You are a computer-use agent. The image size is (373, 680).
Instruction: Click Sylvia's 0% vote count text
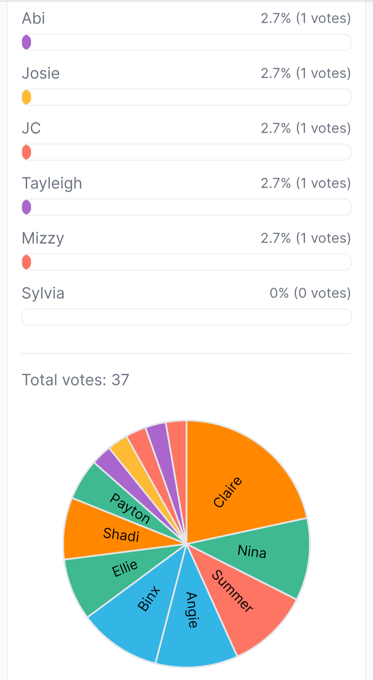tap(310, 293)
